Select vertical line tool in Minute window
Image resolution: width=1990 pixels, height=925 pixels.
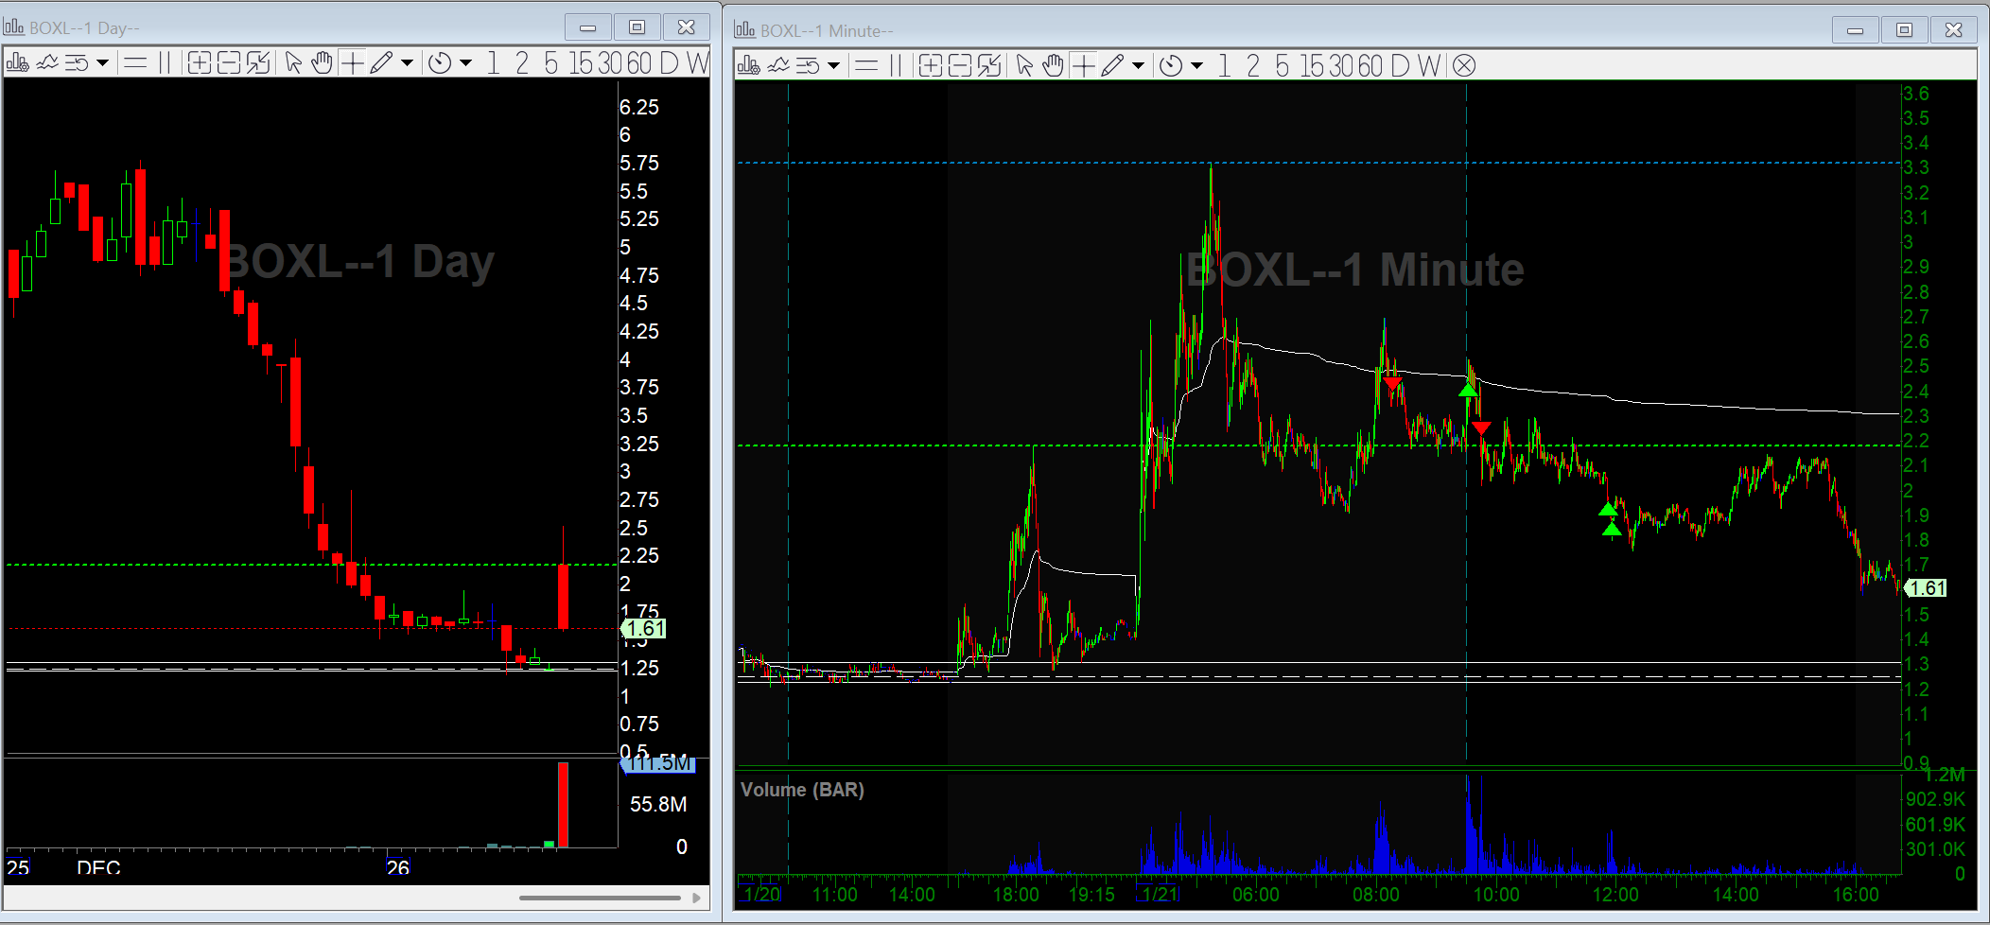click(x=896, y=65)
